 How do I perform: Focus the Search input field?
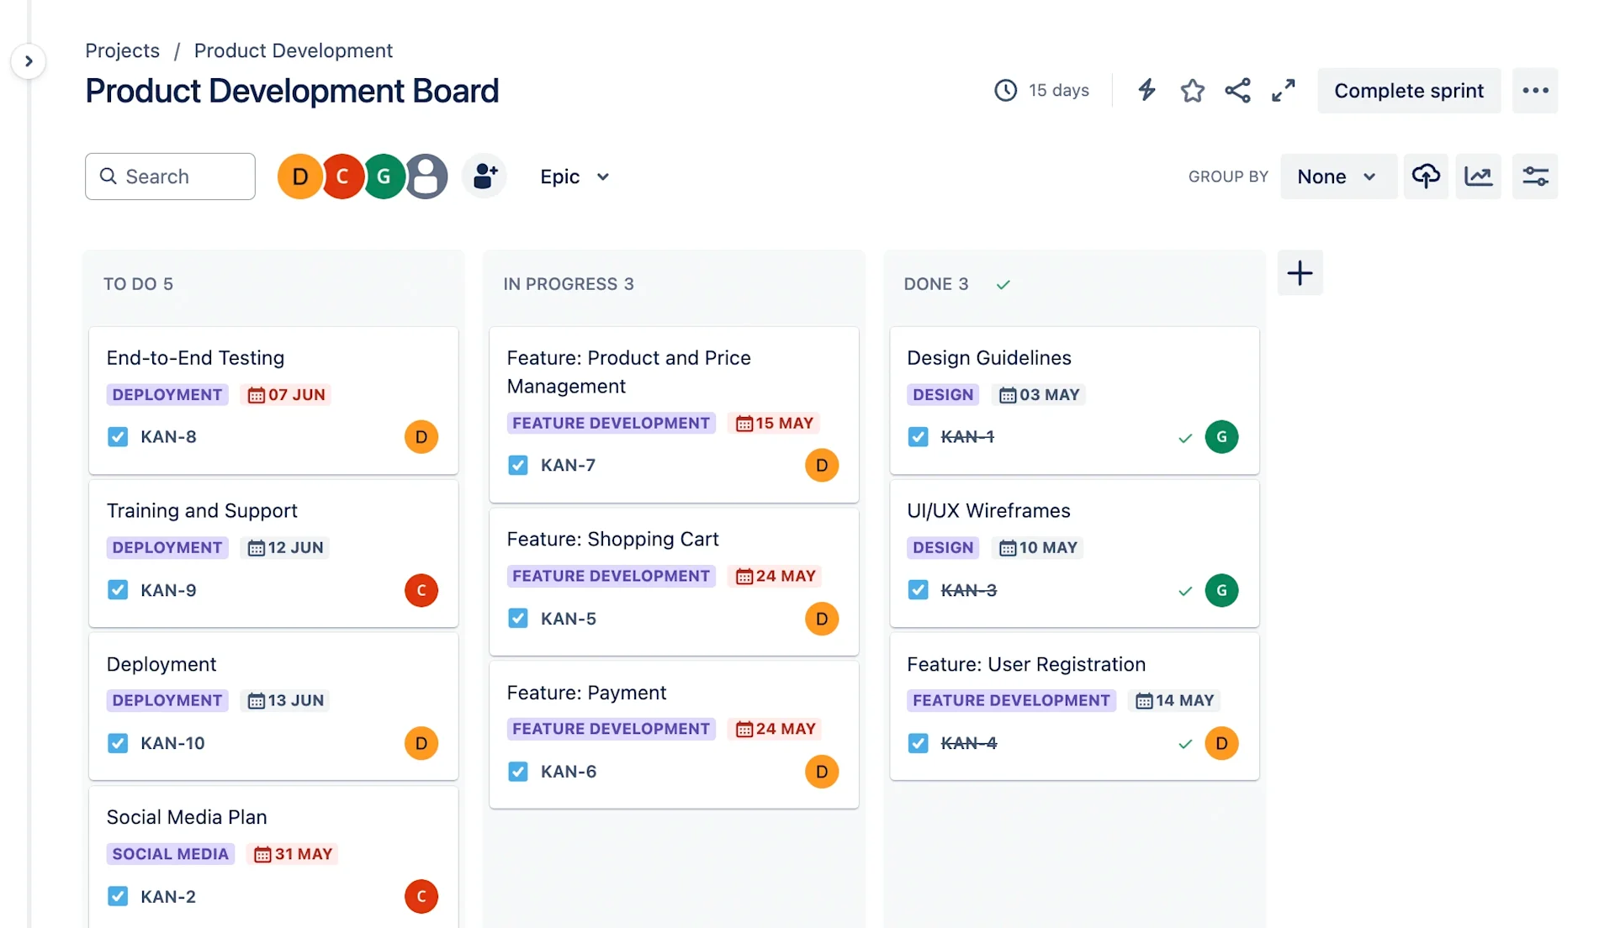pos(170,177)
